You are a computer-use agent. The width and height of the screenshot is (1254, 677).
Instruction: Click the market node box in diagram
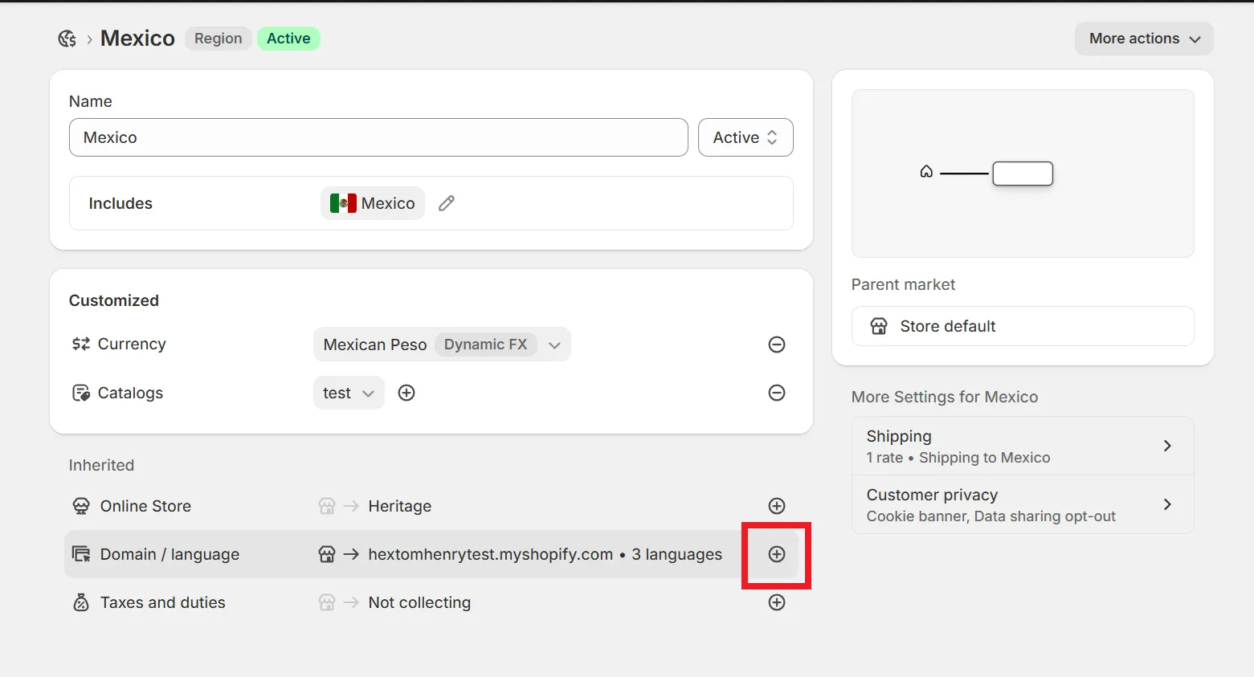(x=1023, y=173)
